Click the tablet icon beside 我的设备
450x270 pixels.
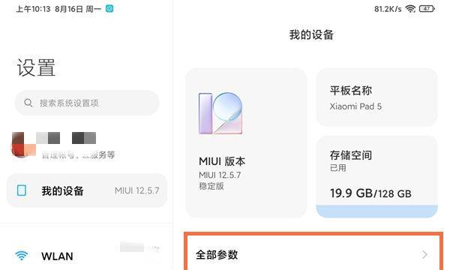(22, 190)
